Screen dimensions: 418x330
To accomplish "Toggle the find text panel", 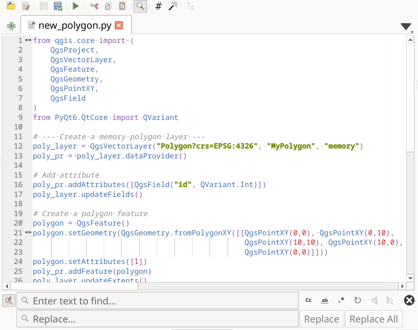I will coord(140,6).
